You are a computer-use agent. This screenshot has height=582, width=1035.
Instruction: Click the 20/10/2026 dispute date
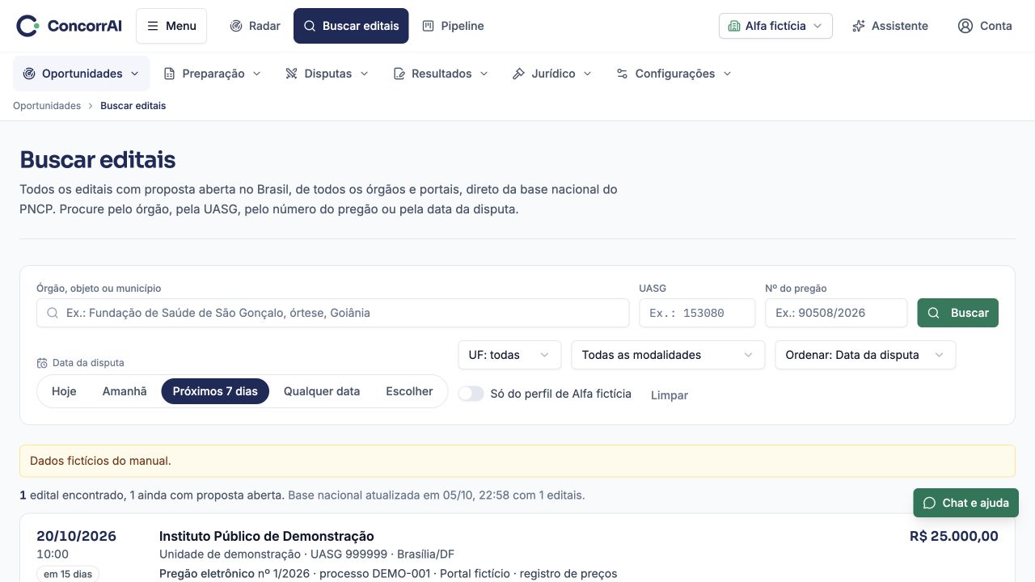76,536
